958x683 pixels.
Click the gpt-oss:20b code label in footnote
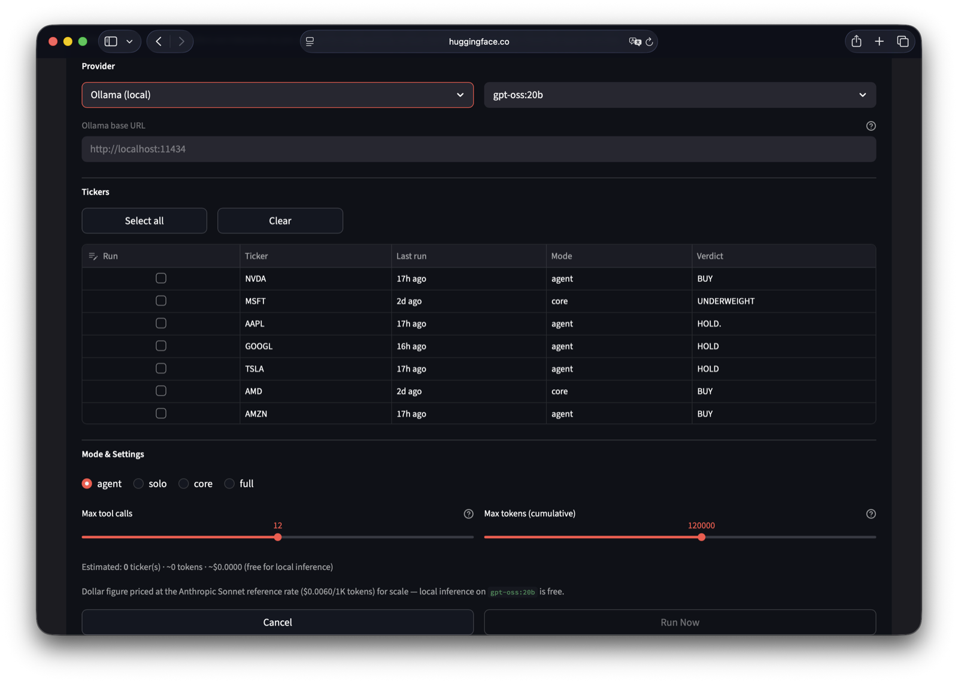tap(513, 592)
